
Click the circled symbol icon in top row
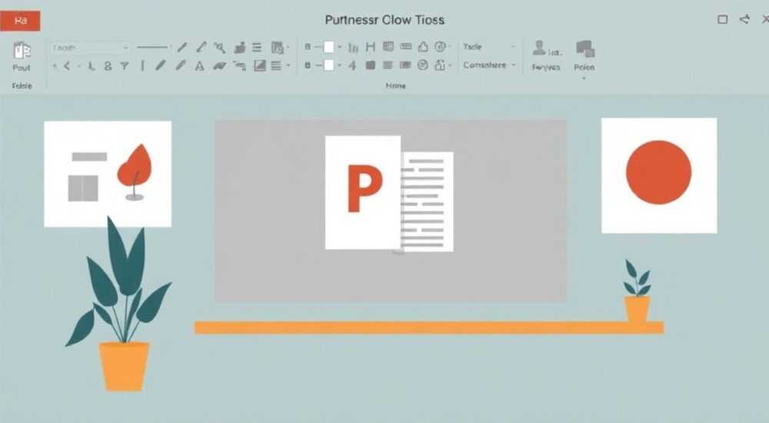(x=440, y=47)
